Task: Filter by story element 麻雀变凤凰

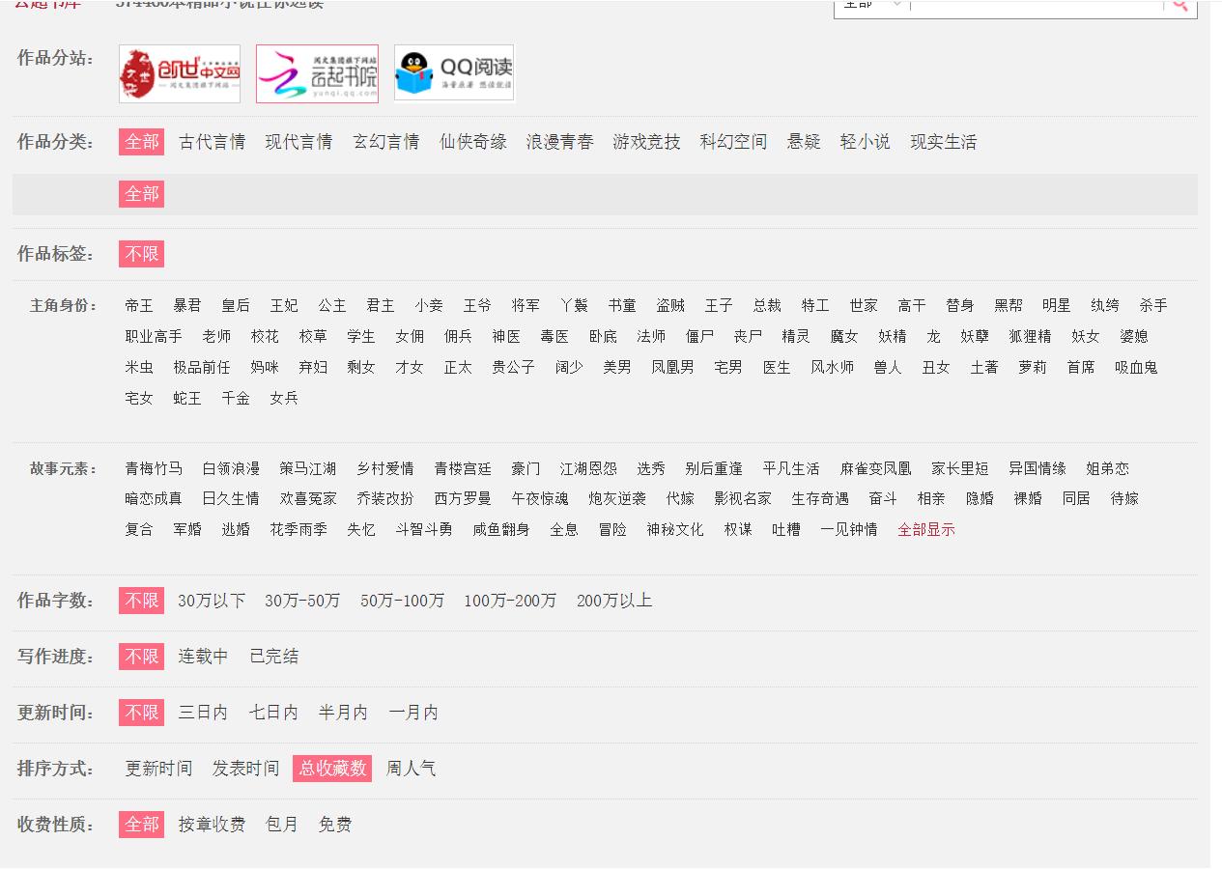Action: pyautogui.click(x=875, y=468)
